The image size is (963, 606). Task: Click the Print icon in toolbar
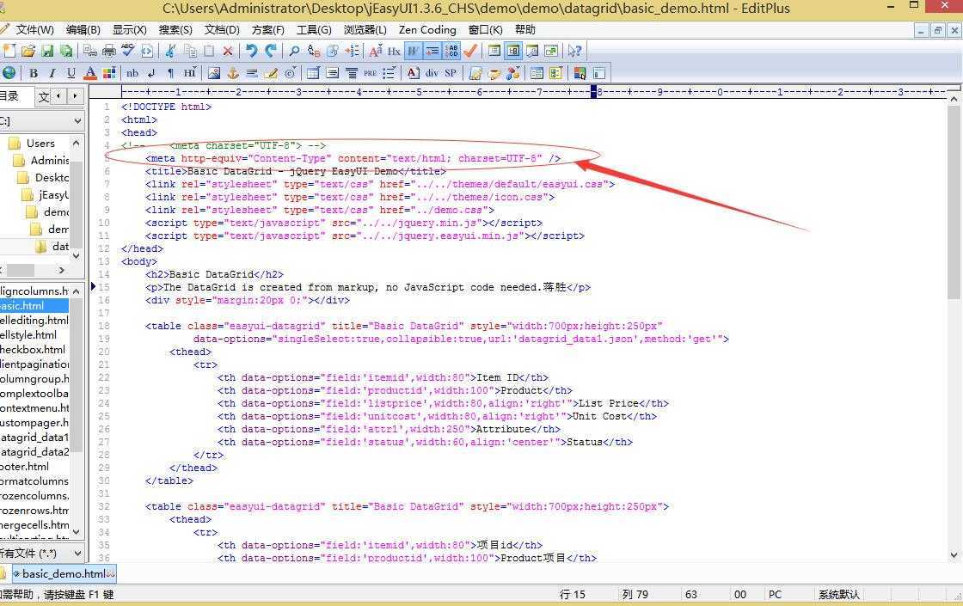click(x=109, y=51)
